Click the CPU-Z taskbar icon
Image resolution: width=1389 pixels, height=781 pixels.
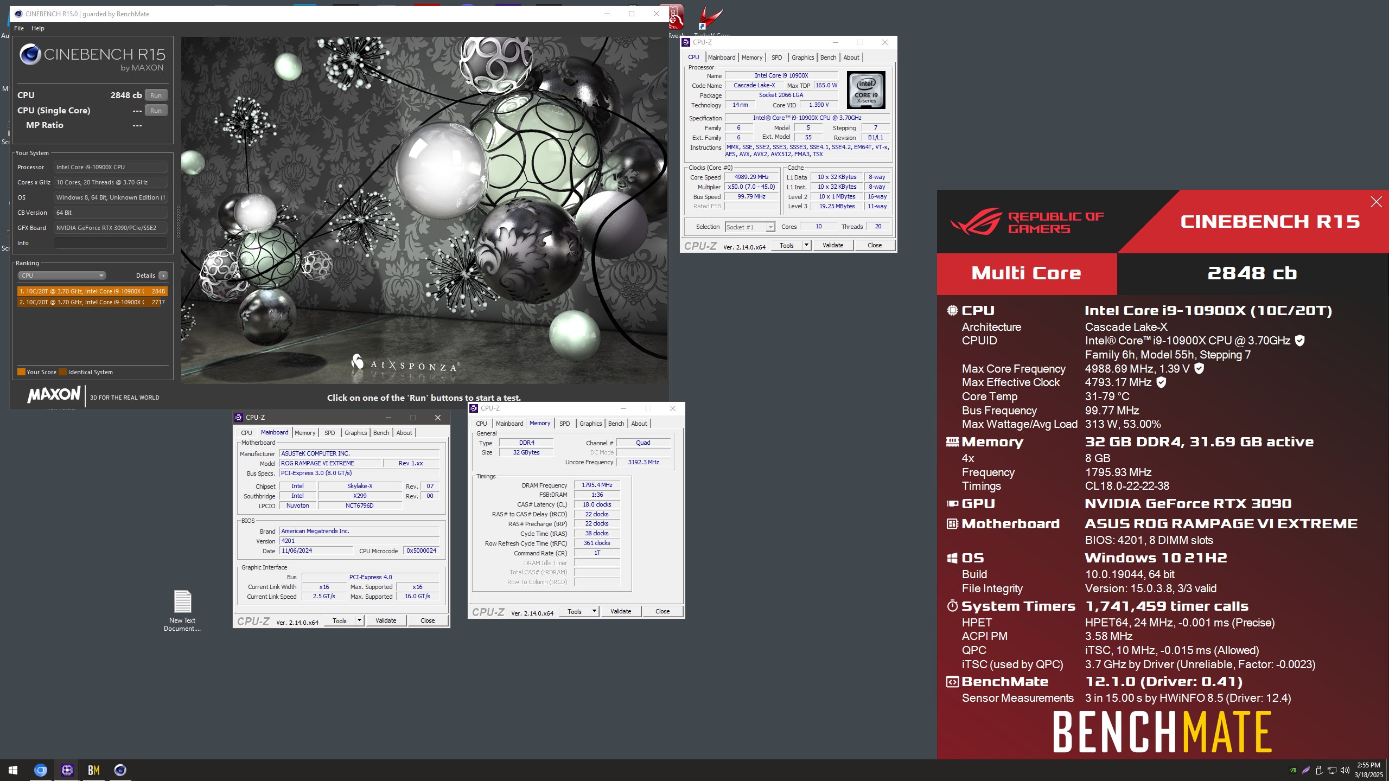click(x=67, y=770)
